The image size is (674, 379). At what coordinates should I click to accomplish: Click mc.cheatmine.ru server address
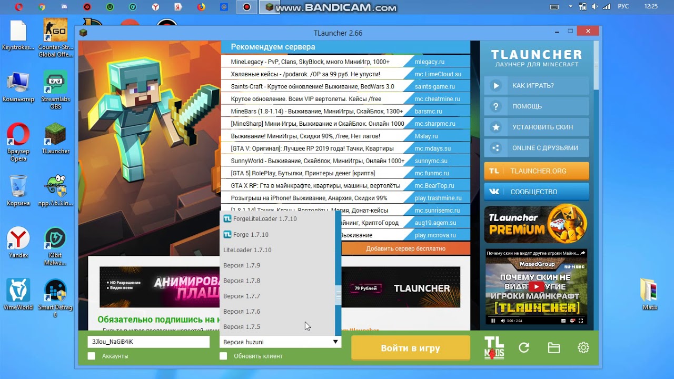point(437,99)
